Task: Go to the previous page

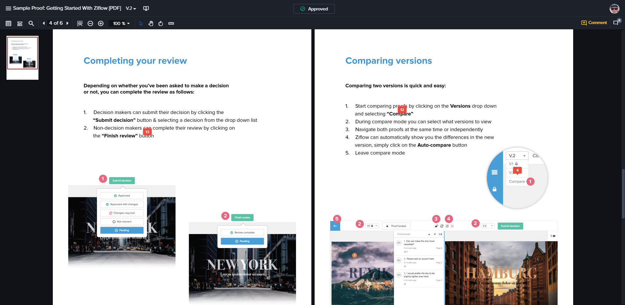Action: 44,23
